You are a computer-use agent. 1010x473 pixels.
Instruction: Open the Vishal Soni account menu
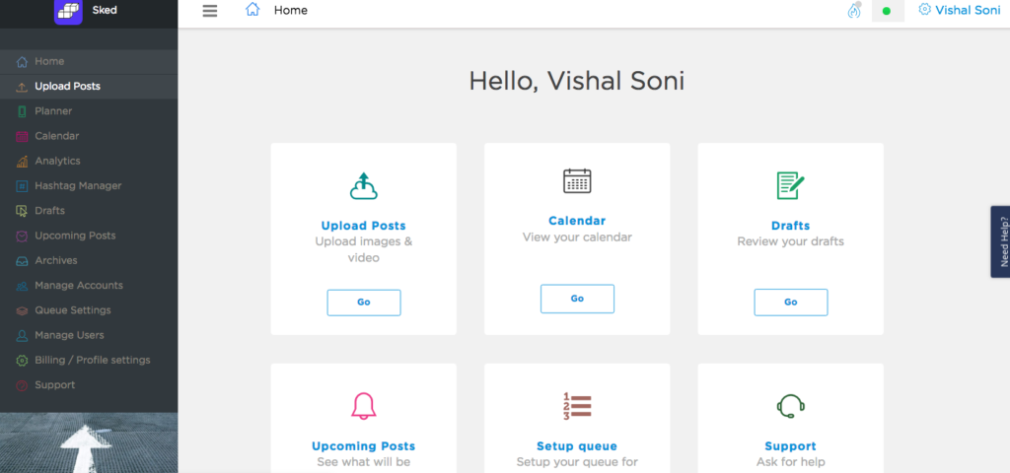959,10
